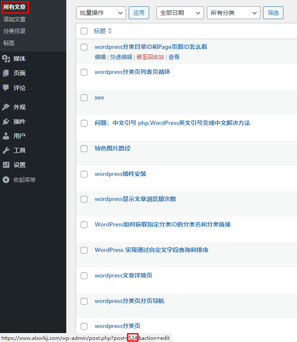Collapse the menu using 收起菜单 arrow icon
The image size is (297, 342).
[6, 180]
